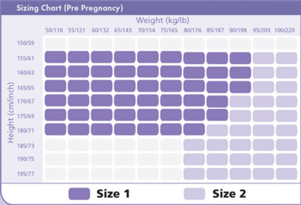
Task: Select the cell at height 195/77, weight 80/176
Action: point(194,173)
